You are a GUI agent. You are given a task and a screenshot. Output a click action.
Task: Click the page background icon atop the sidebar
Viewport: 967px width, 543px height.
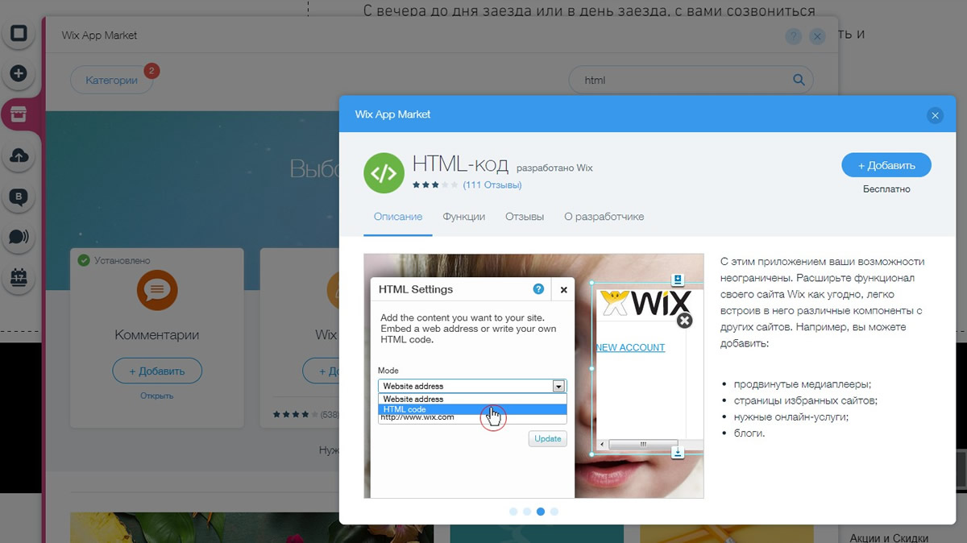(x=19, y=34)
